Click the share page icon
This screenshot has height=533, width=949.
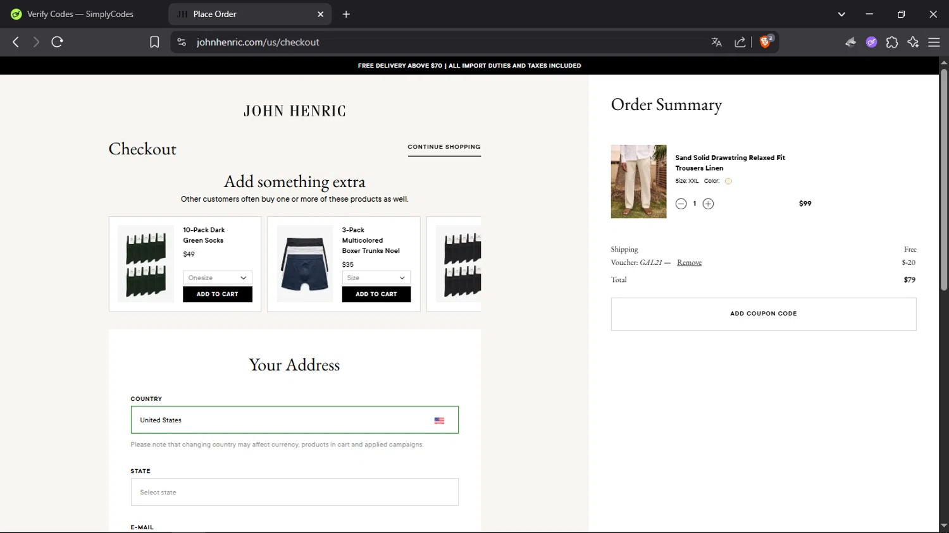pos(740,42)
